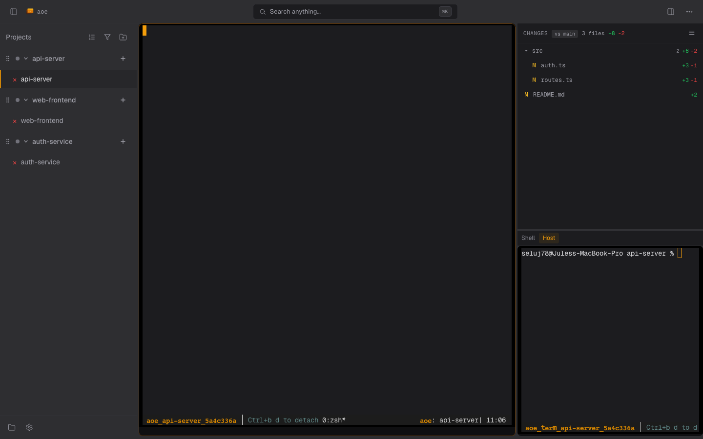Viewport: 703px width, 439px height.
Task: Add a session to auth-service project
Action: point(123,141)
